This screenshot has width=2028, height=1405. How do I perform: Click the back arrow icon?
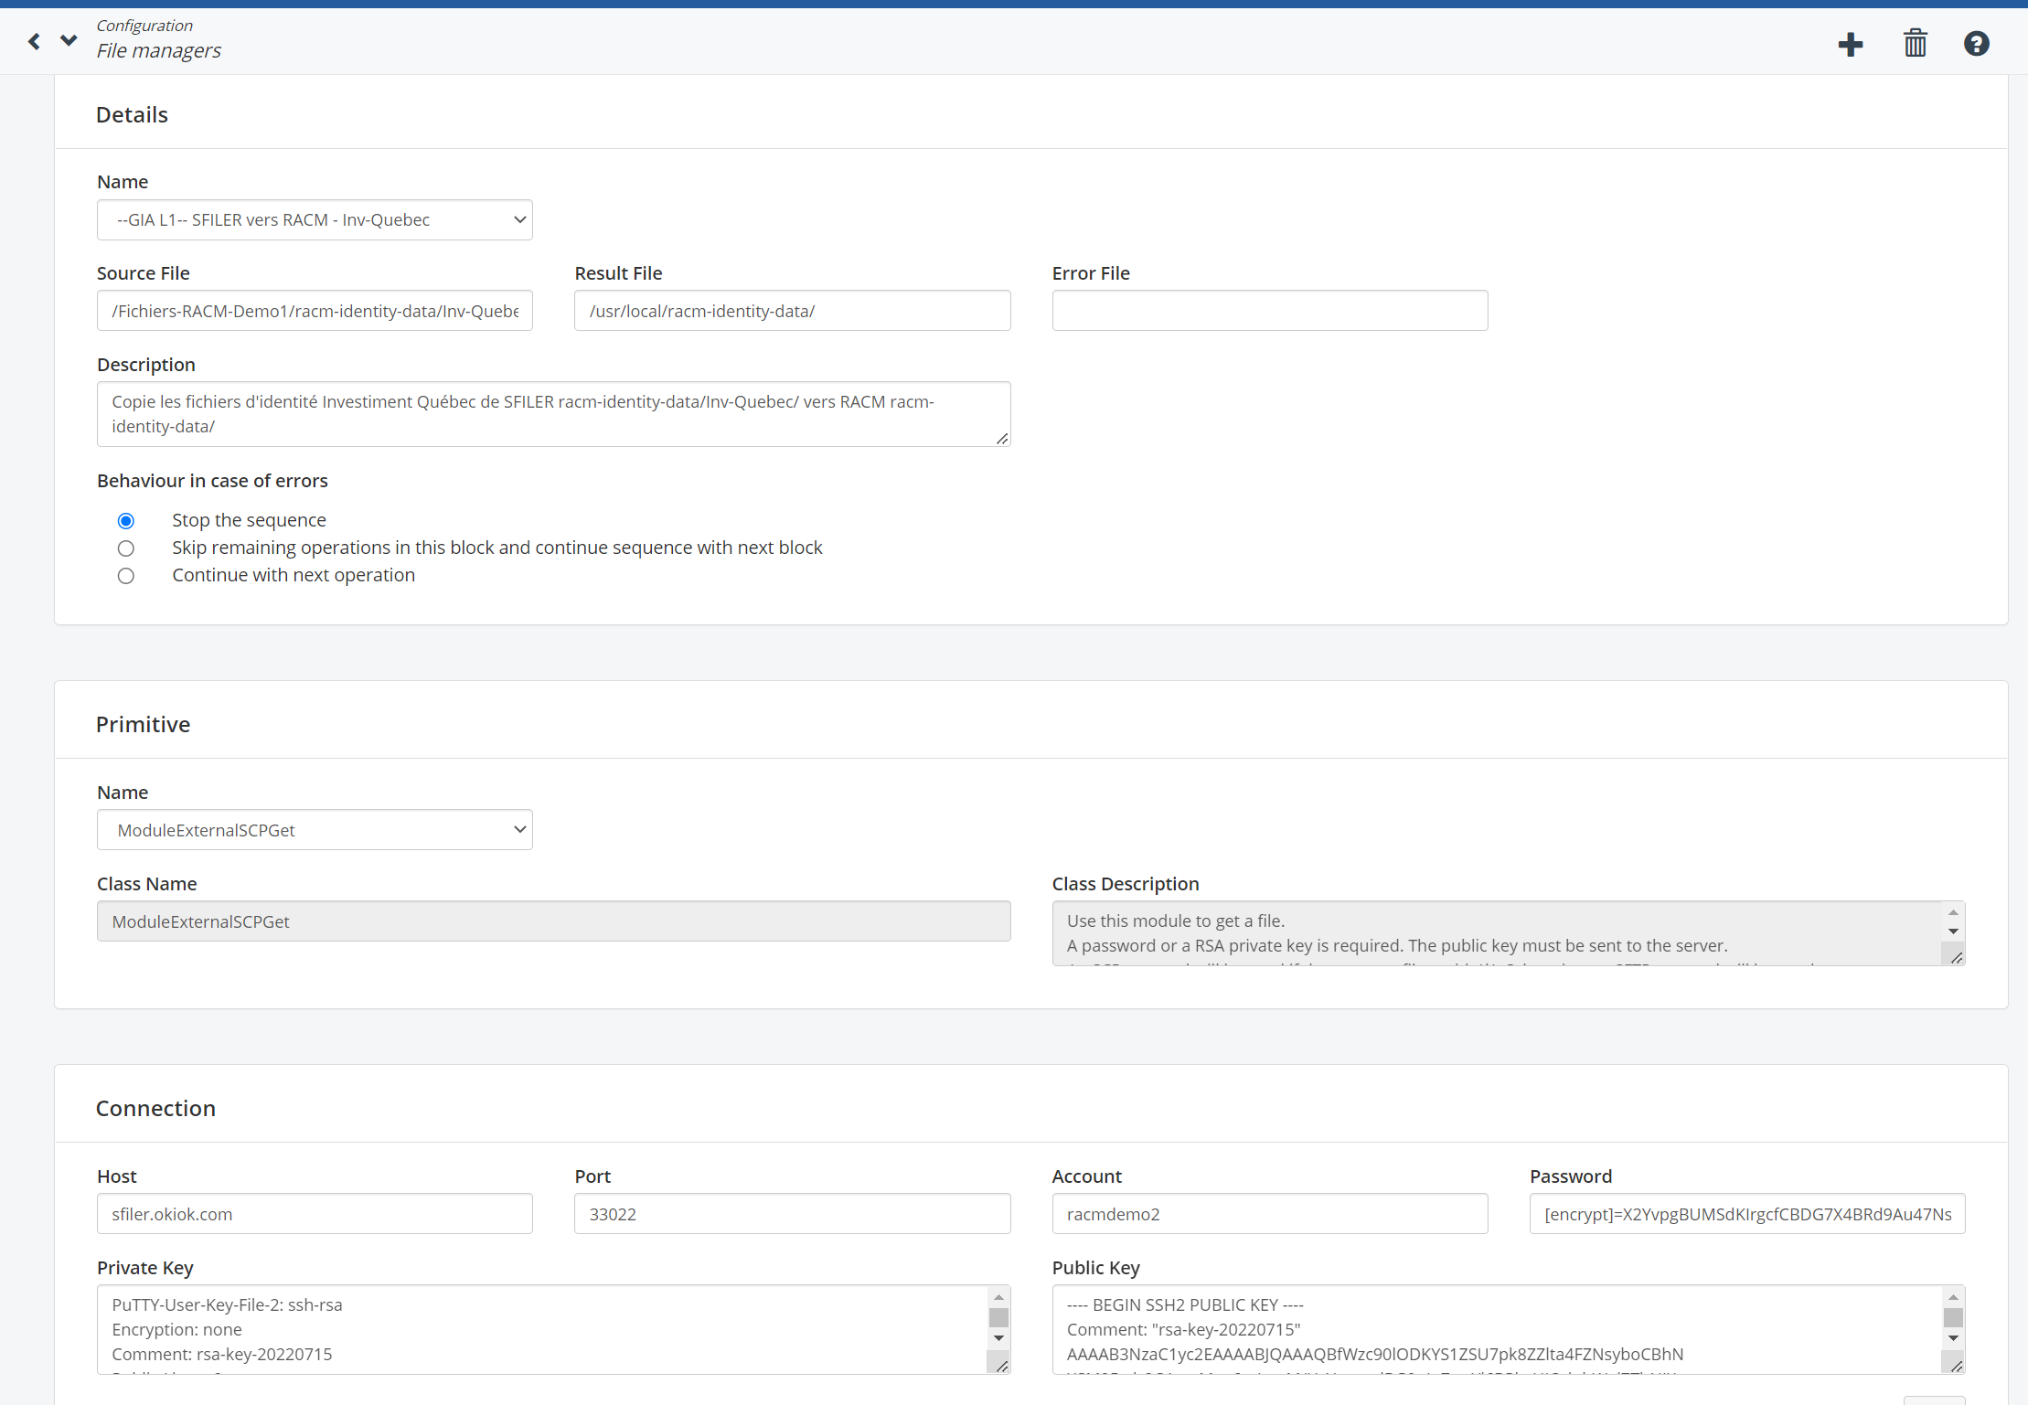(x=34, y=41)
